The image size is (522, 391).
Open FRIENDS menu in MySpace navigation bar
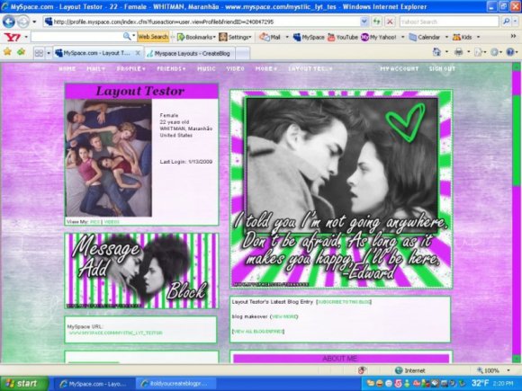(171, 69)
